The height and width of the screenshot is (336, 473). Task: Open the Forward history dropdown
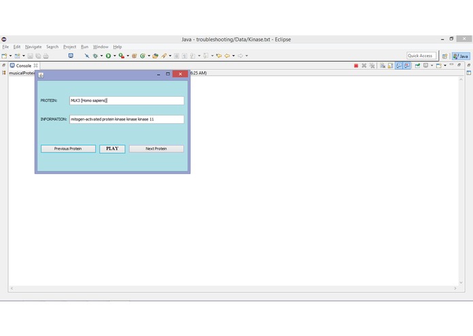click(247, 56)
